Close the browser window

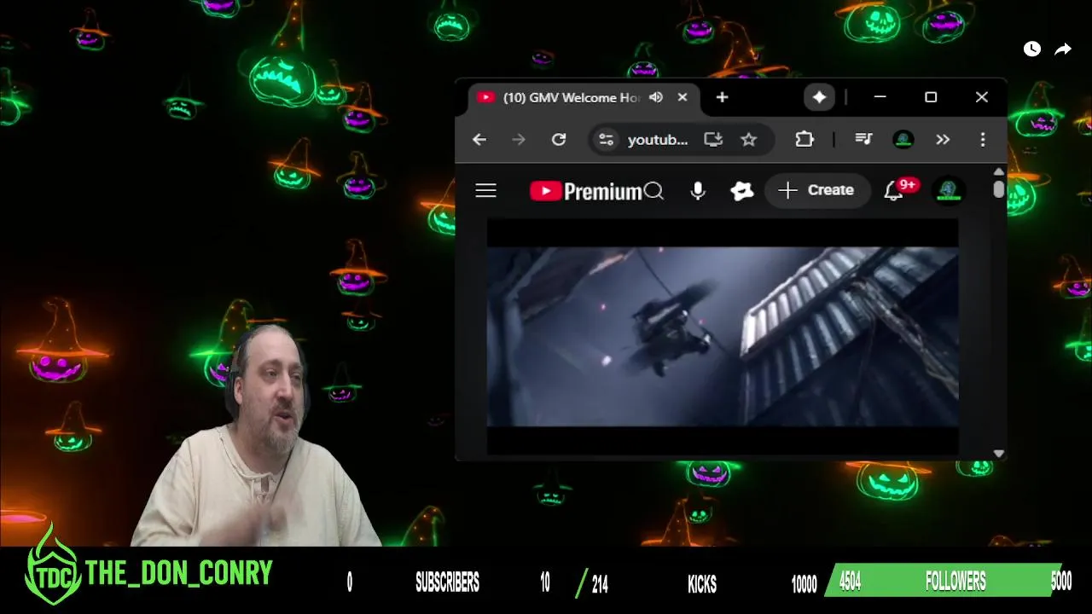(982, 97)
